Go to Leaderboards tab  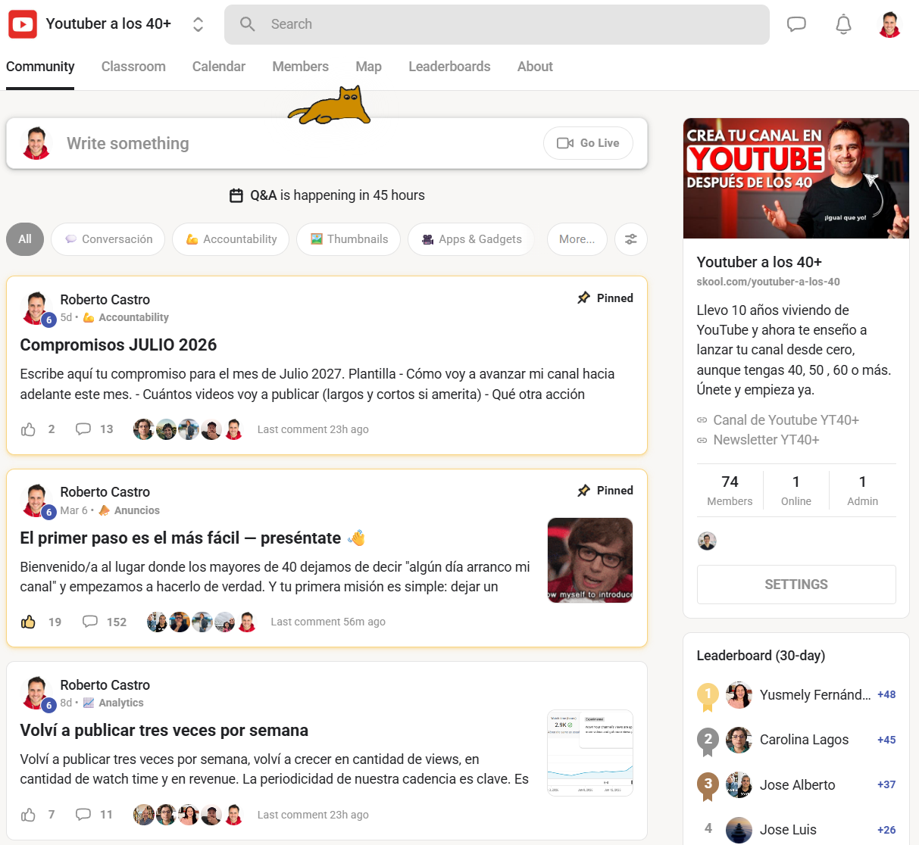[x=449, y=67]
